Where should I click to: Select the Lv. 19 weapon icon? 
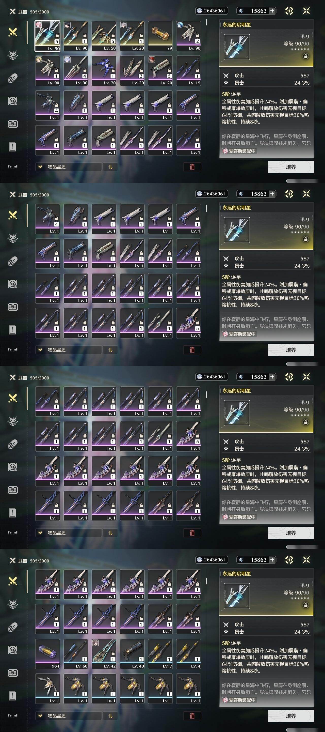(188, 70)
